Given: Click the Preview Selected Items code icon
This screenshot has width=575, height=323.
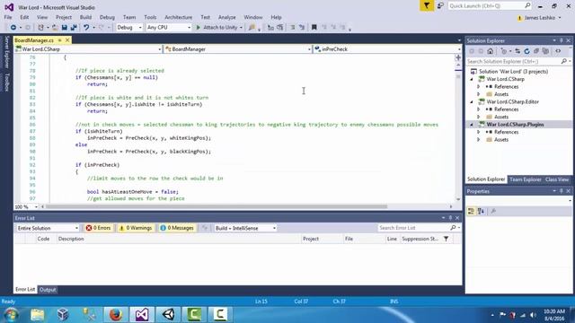Looking at the screenshot, I should [x=558, y=51].
